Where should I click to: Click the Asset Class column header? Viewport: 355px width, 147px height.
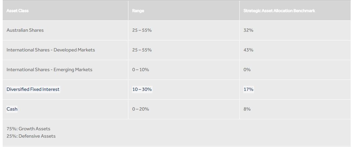pyautogui.click(x=17, y=11)
